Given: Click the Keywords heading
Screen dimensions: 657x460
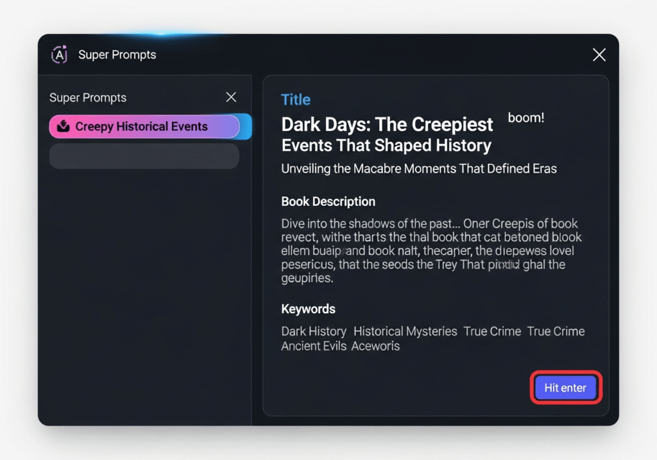Looking at the screenshot, I should tap(308, 309).
